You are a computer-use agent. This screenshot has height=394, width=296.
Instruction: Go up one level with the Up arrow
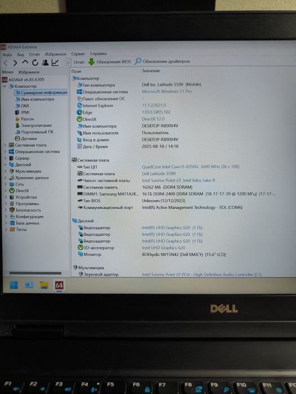tap(25, 62)
